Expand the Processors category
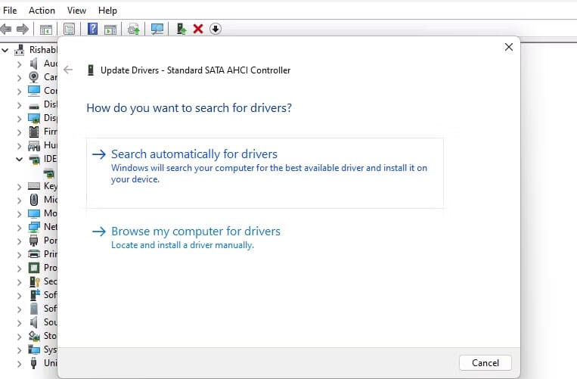The image size is (577, 379). tap(19, 269)
